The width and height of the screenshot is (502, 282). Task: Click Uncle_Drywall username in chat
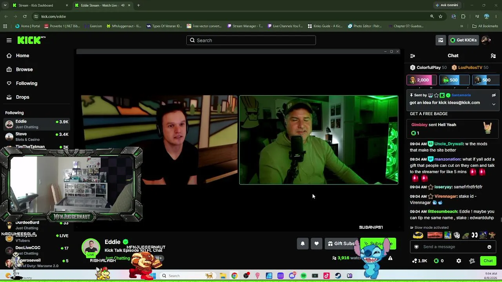[x=449, y=144]
